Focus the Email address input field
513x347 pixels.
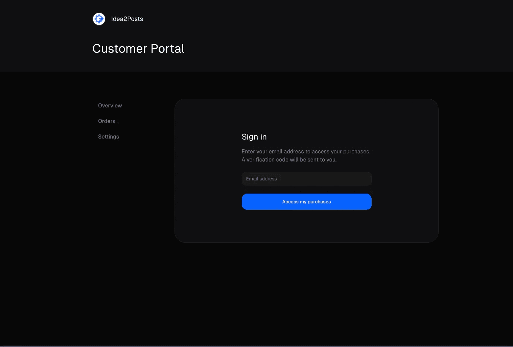click(306, 179)
